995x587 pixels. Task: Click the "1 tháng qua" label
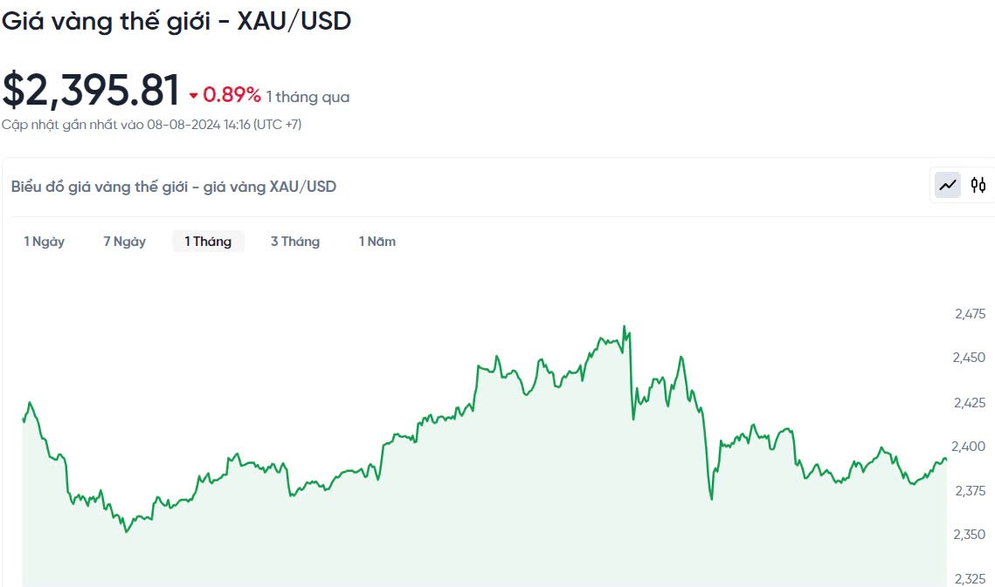pyautogui.click(x=307, y=97)
